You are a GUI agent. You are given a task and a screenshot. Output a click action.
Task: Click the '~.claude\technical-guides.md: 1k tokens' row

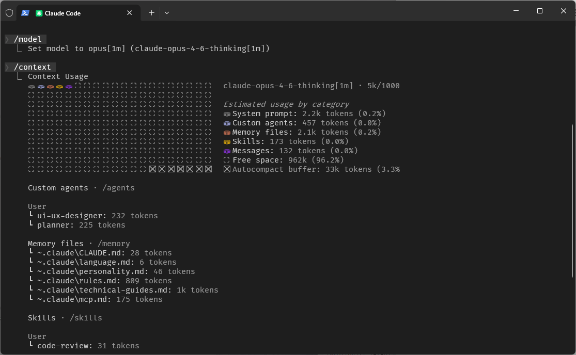coord(123,290)
